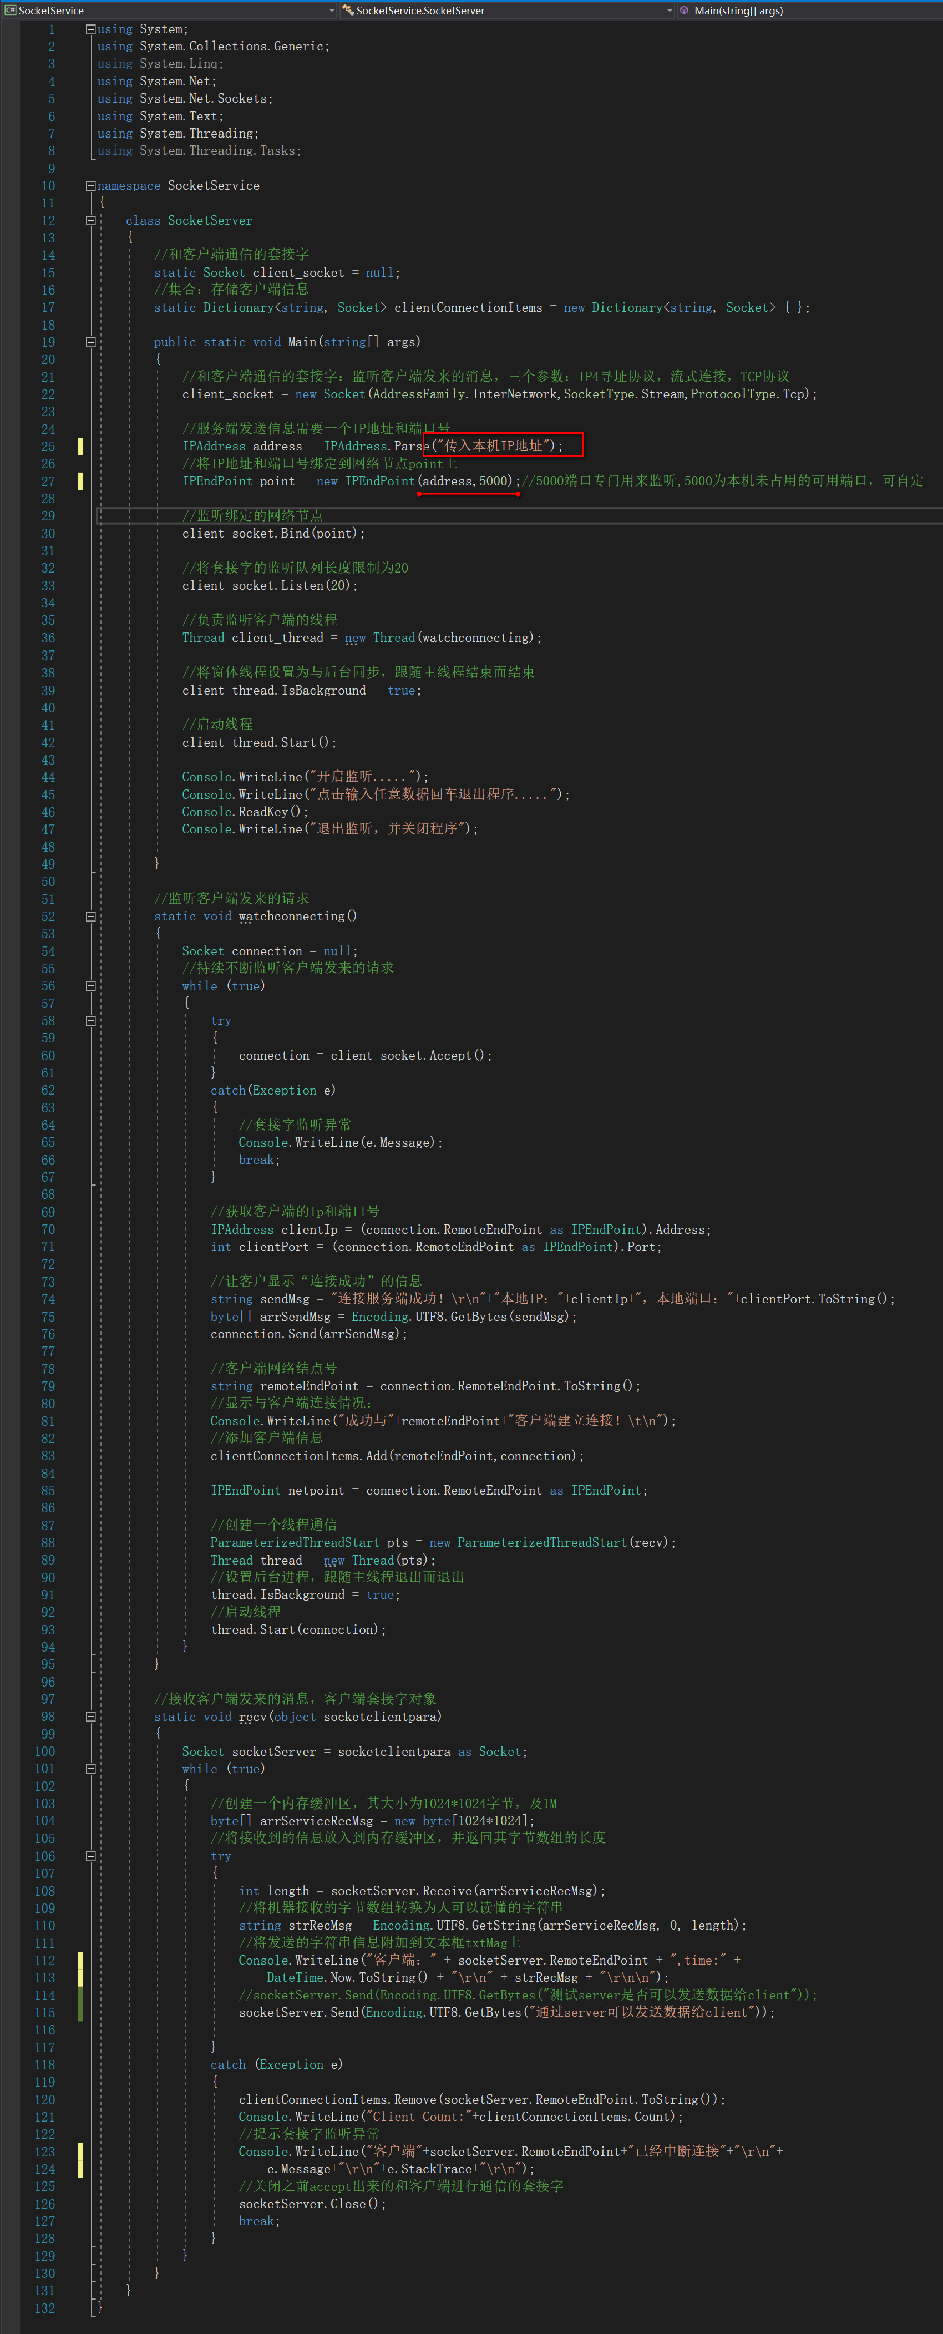This screenshot has width=943, height=2334.
Task: Click the C# project icon beside SocketService
Action: tap(10, 11)
